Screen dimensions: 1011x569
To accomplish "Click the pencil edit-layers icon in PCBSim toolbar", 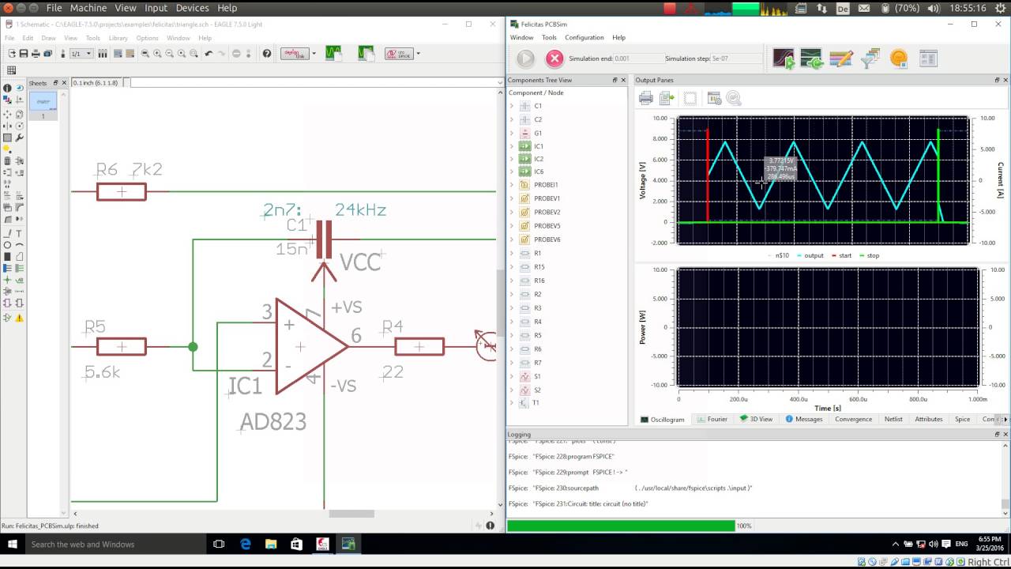I will tap(841, 58).
